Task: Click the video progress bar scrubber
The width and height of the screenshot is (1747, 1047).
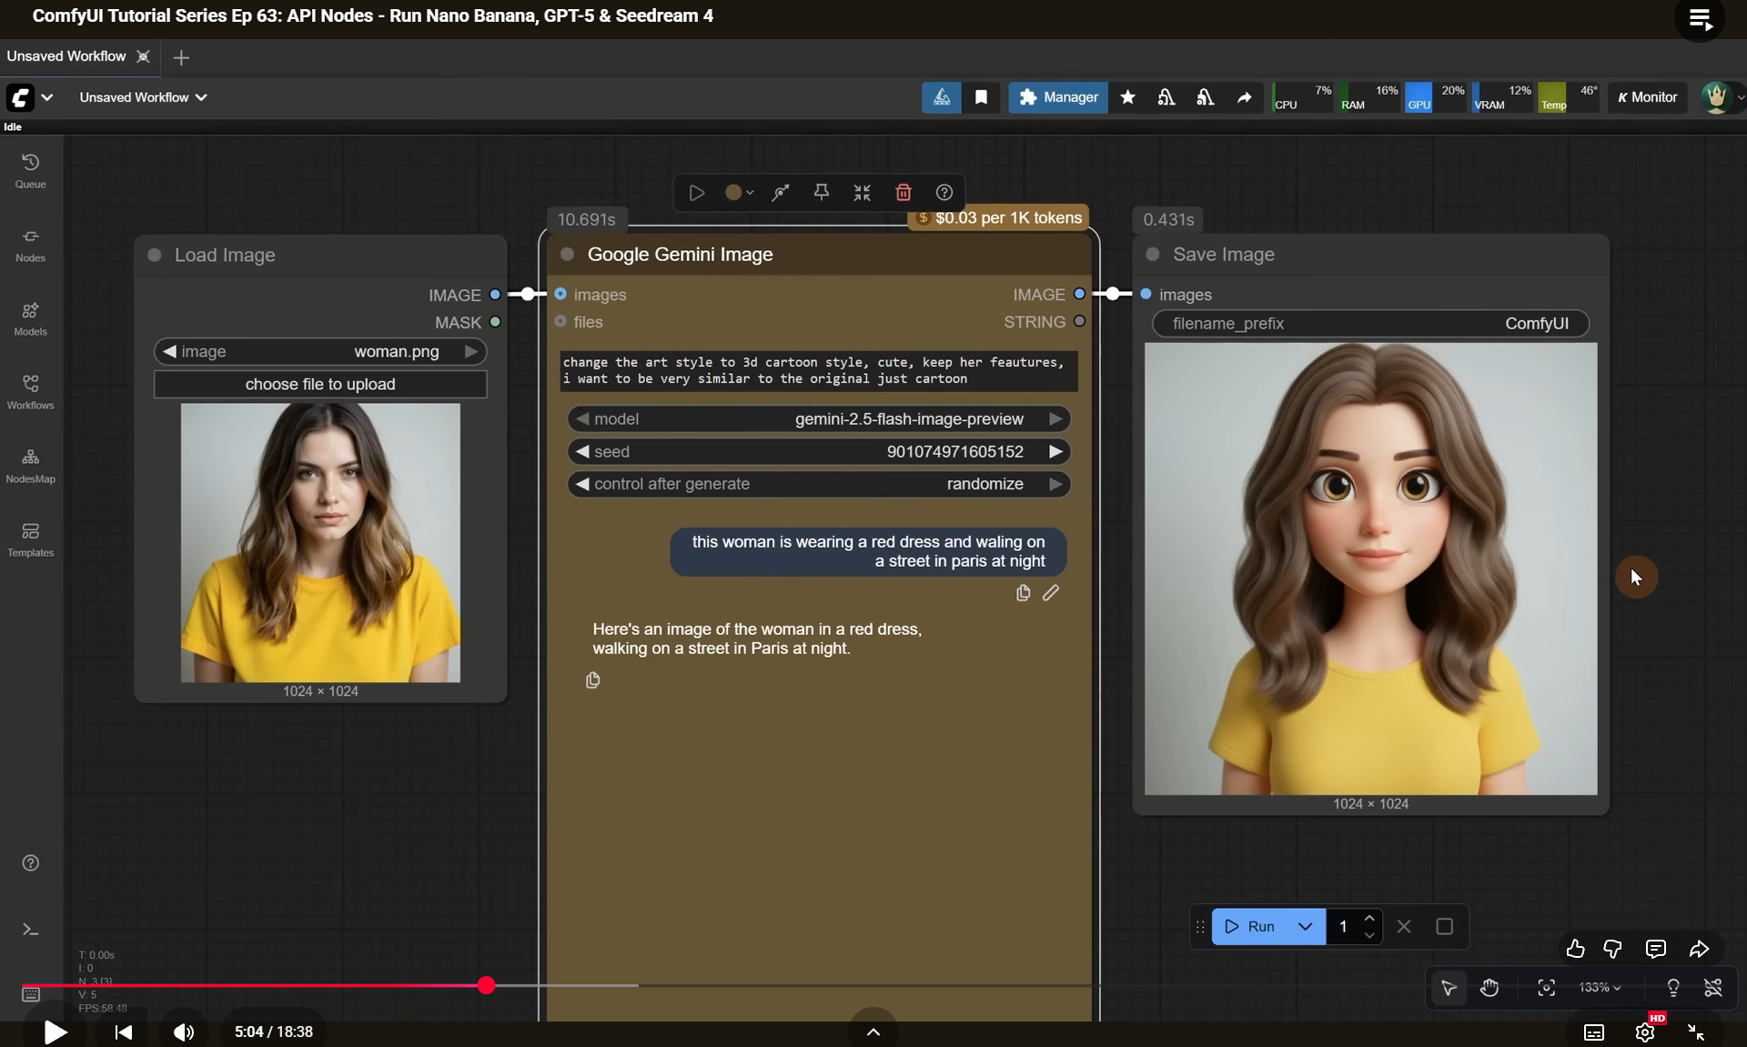Action: pyautogui.click(x=487, y=985)
